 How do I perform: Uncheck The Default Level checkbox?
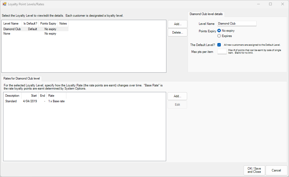[x=219, y=45]
